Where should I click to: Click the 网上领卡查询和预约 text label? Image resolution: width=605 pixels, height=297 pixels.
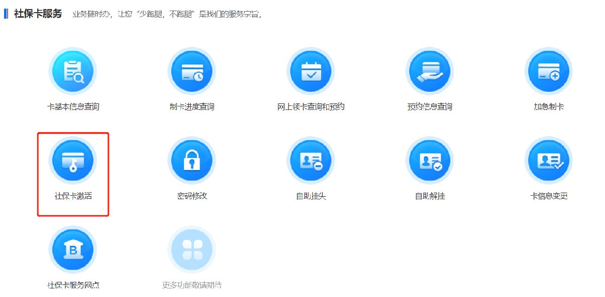coord(311,107)
